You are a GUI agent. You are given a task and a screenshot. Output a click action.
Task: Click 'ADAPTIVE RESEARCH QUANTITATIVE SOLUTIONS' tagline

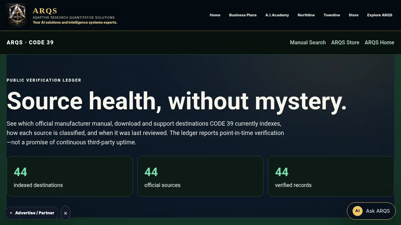[74, 18]
